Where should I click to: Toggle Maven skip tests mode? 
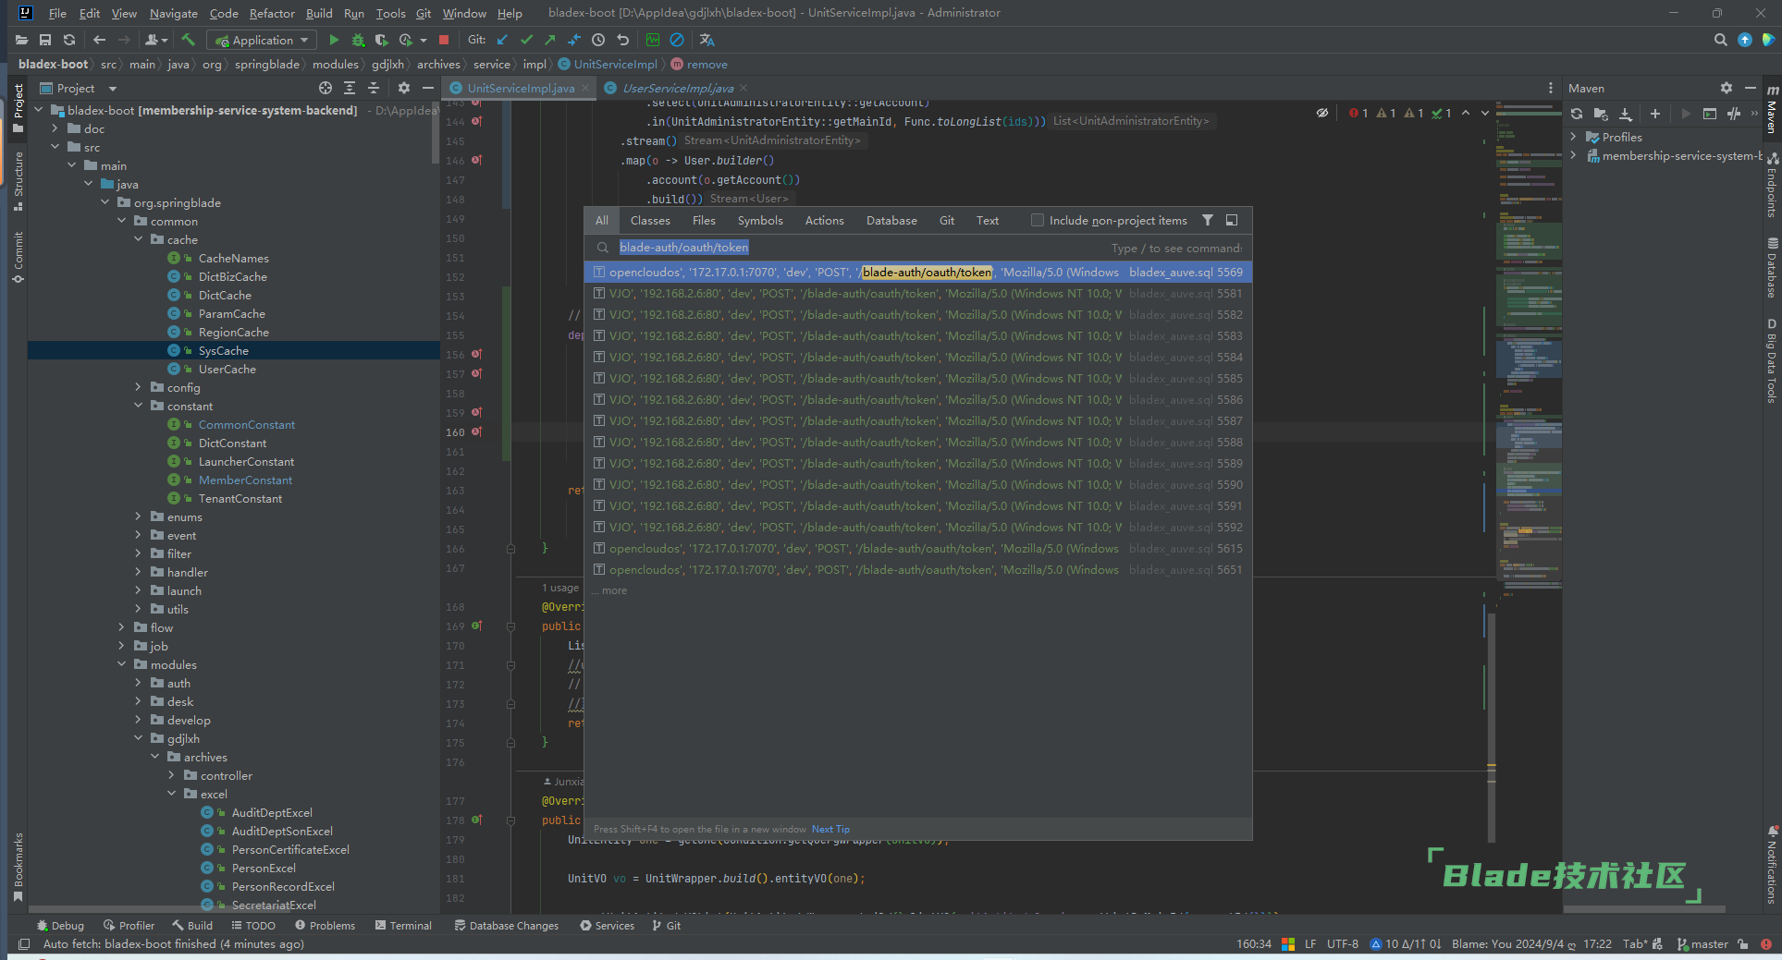pos(1734,114)
